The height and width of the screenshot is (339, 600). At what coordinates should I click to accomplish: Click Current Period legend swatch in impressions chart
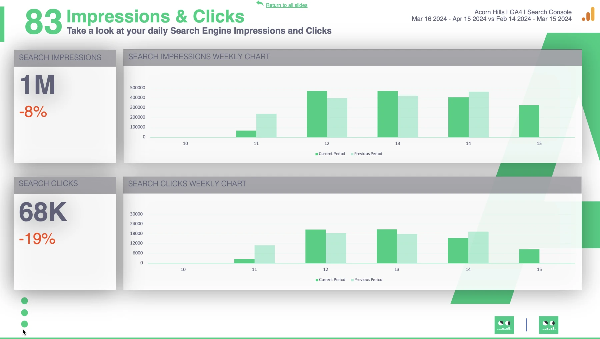pos(317,154)
